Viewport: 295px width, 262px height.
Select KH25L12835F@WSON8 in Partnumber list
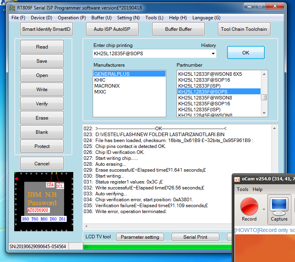(x=205, y=97)
